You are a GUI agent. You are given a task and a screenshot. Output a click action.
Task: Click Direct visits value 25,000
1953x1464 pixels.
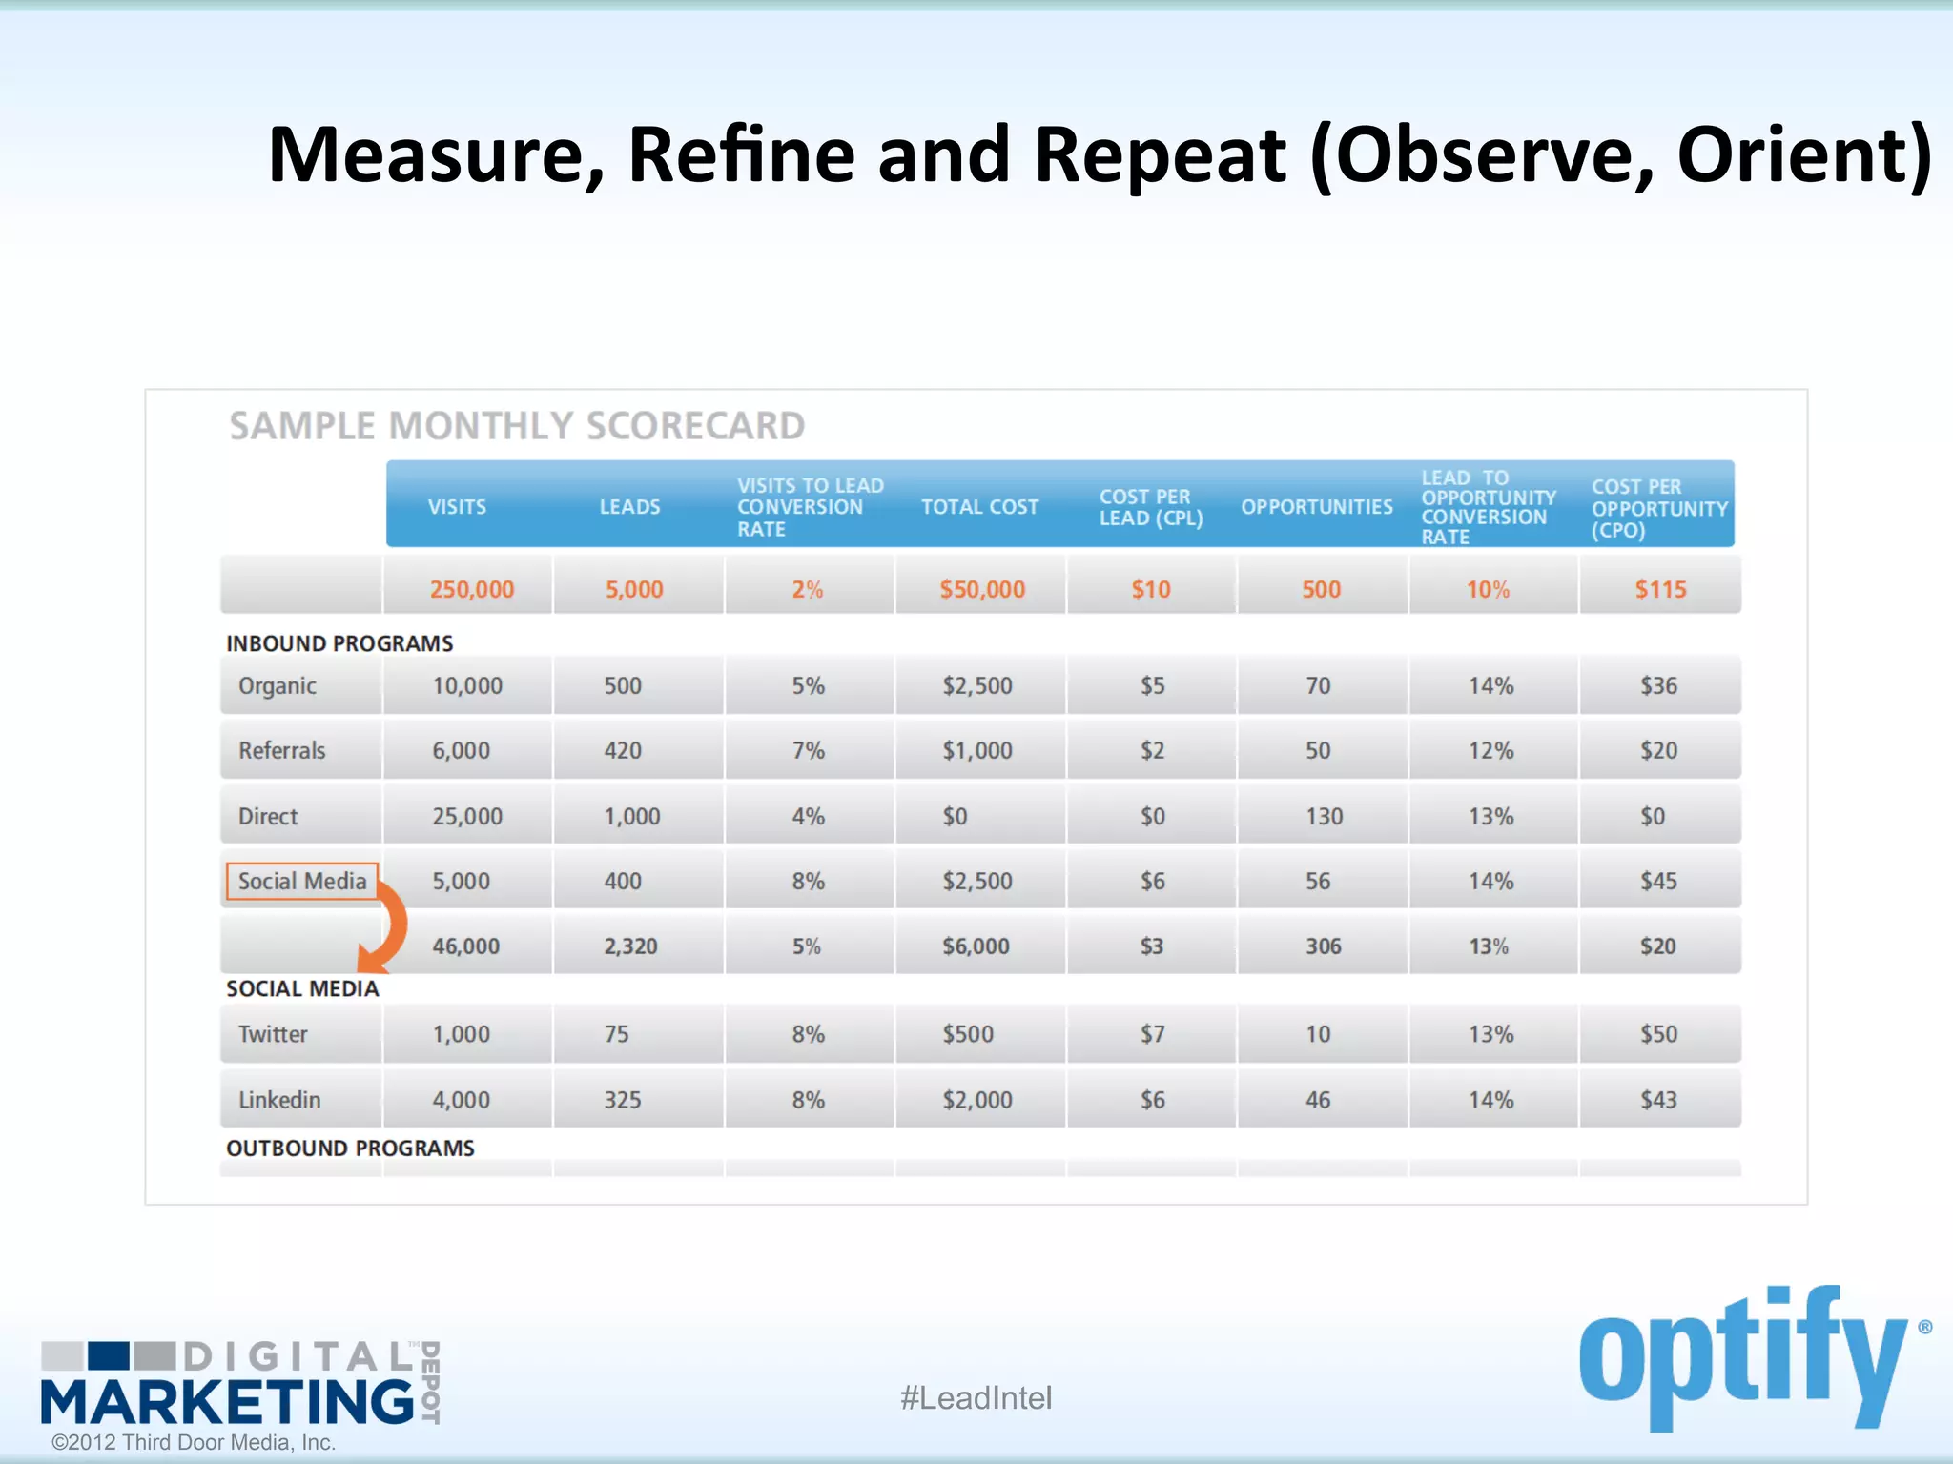[x=467, y=817]
